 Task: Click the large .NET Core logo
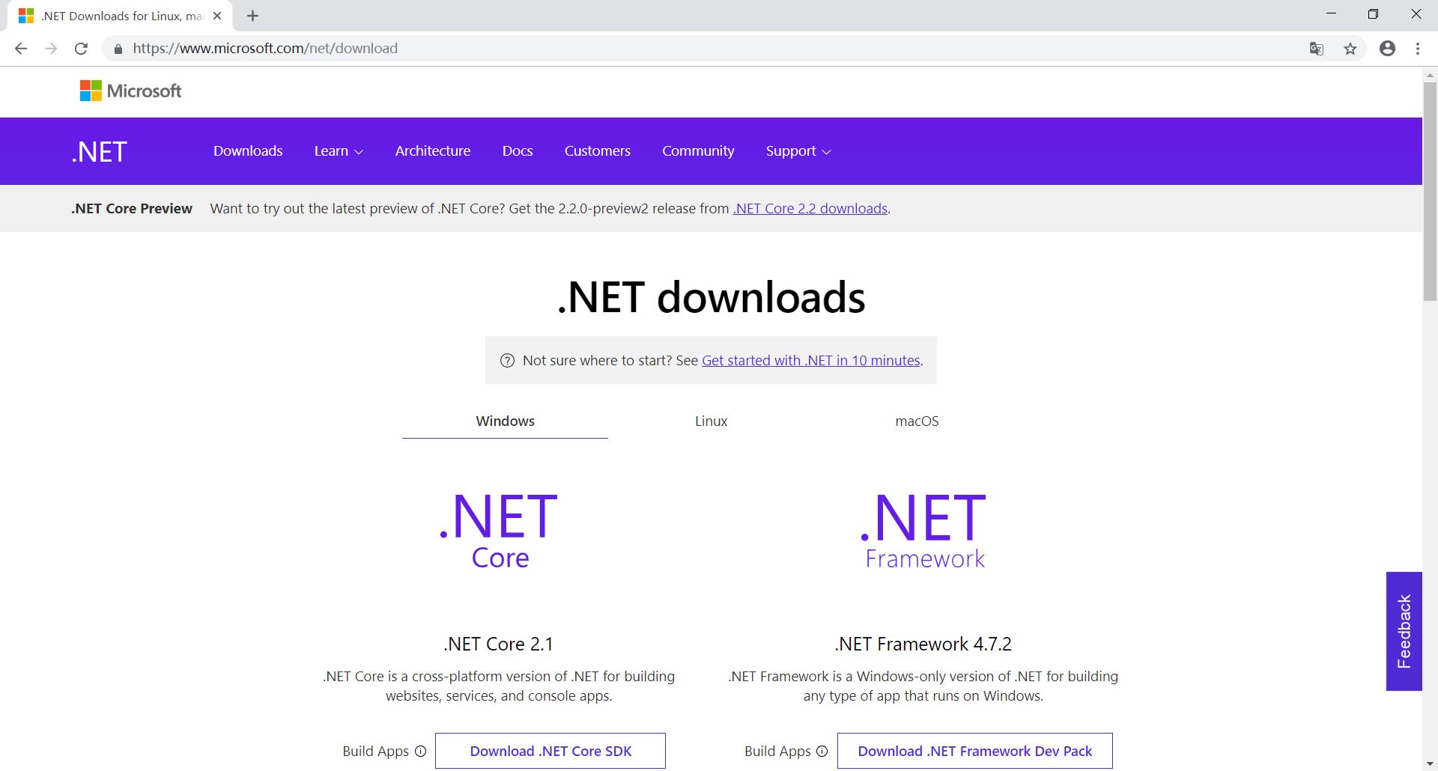(500, 531)
